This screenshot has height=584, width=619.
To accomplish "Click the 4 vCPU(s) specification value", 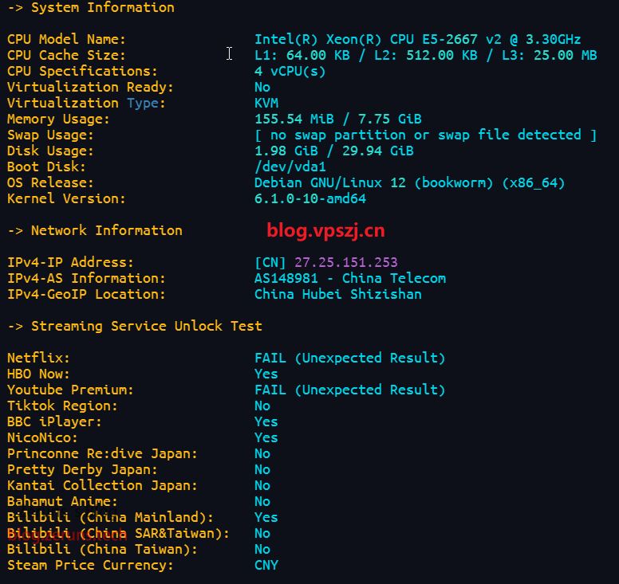I will 290,71.
